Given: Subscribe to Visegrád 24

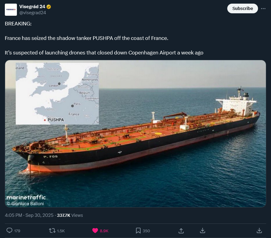Looking at the screenshot, I should click(242, 8).
